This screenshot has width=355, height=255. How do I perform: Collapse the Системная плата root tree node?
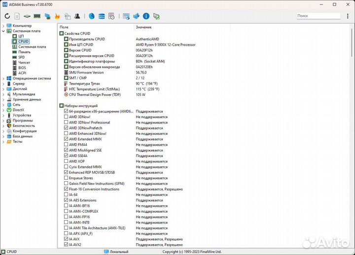[3, 31]
